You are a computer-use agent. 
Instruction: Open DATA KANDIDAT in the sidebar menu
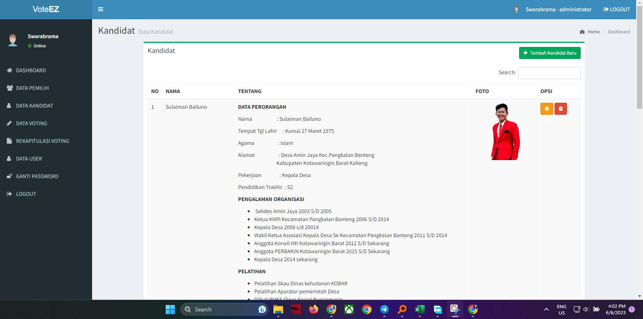pyautogui.click(x=46, y=106)
